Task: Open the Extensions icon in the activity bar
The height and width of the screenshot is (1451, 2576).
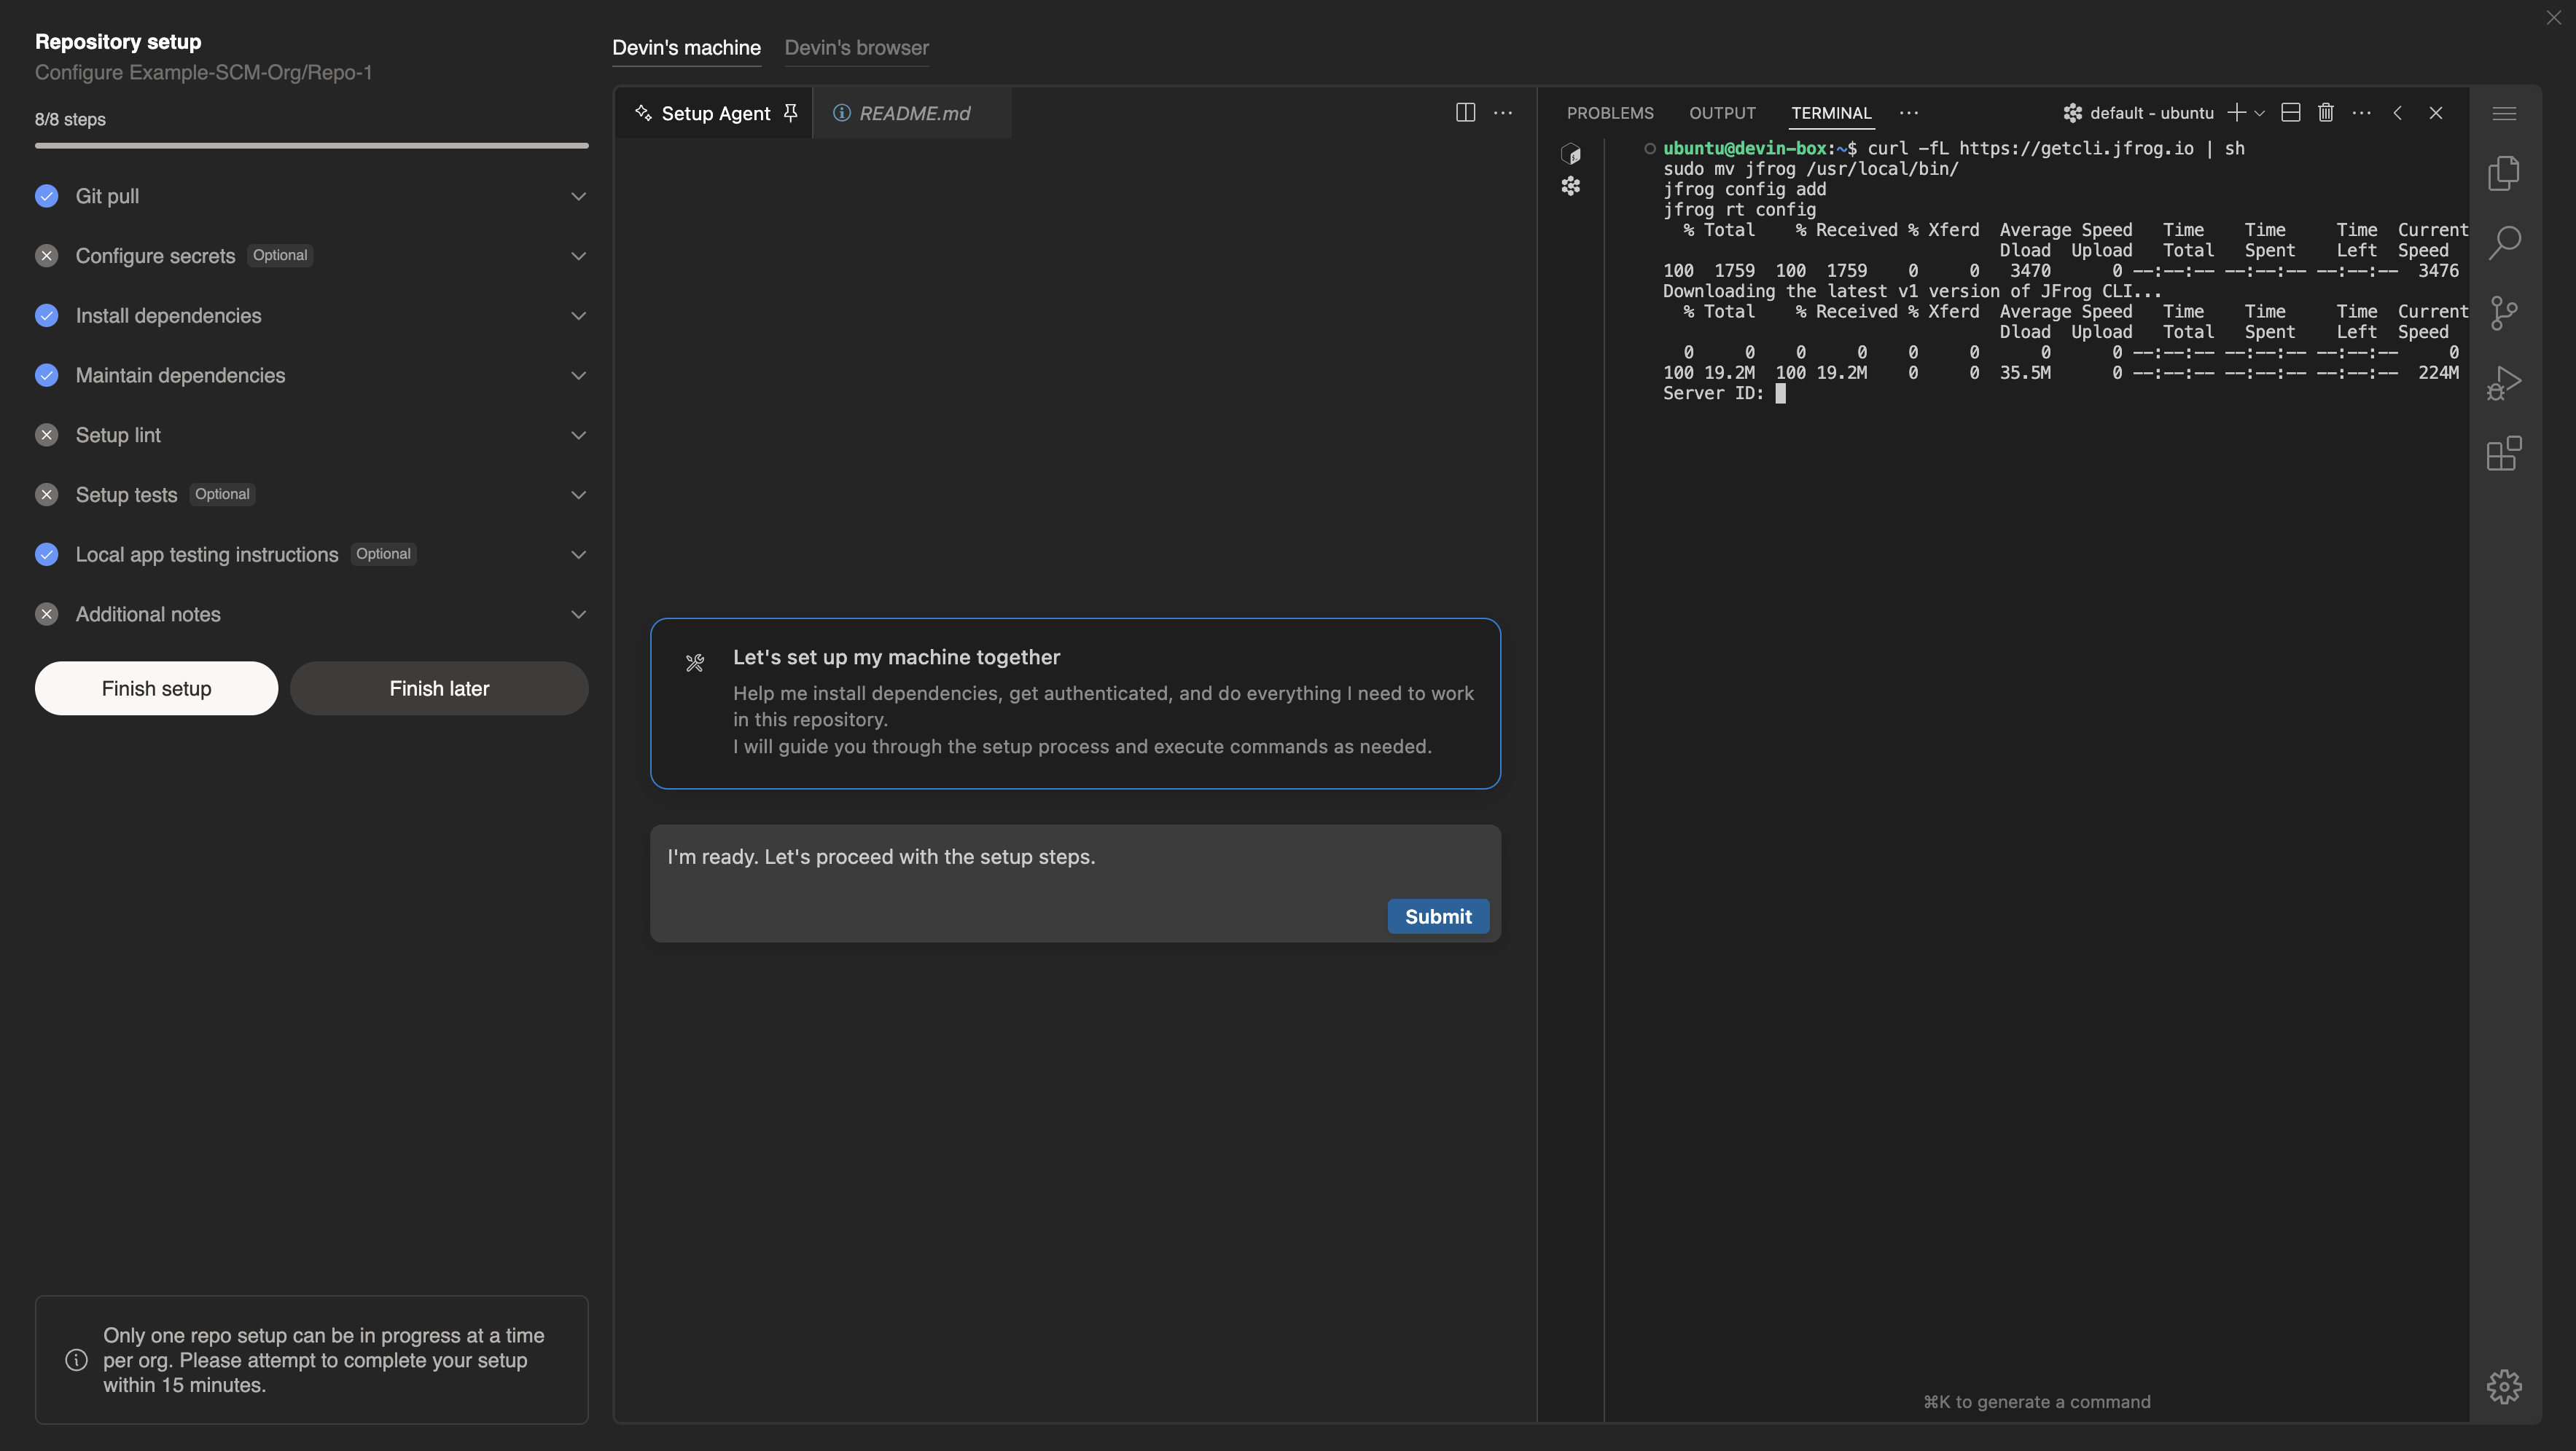Action: [2505, 454]
